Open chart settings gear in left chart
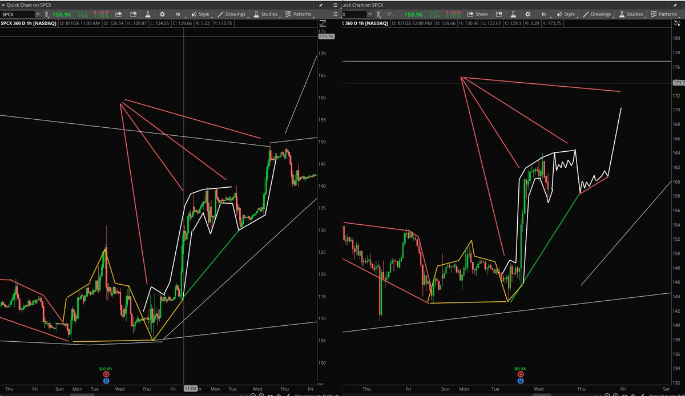The height and width of the screenshot is (396, 685). click(x=163, y=14)
